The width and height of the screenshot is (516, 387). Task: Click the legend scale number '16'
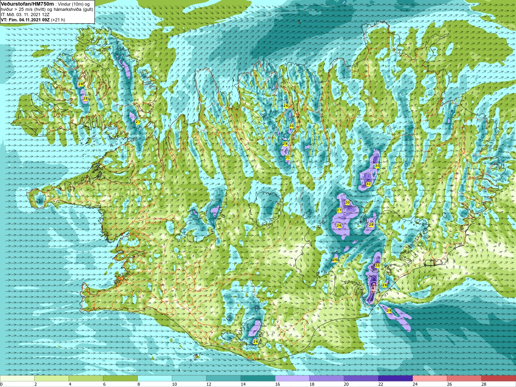pos(278,384)
